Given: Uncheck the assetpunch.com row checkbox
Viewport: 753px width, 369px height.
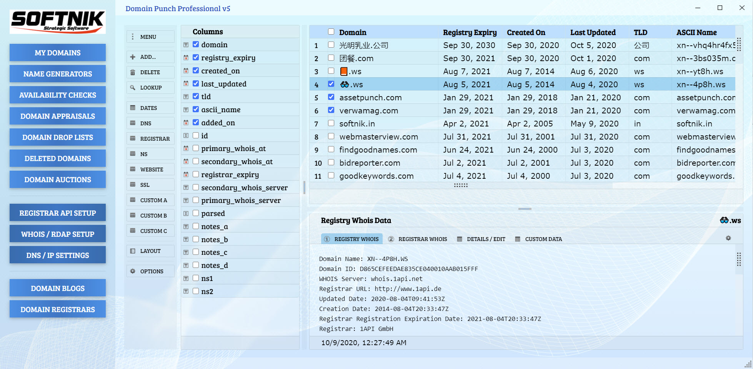Looking at the screenshot, I should 331,97.
